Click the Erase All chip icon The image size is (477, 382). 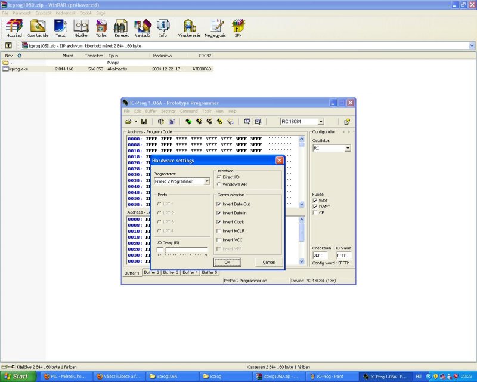point(219,122)
